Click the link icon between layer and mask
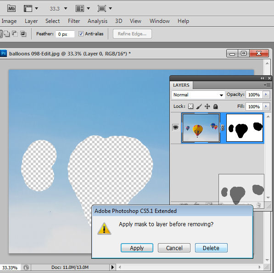This screenshot has height=273, width=274. coord(222,128)
